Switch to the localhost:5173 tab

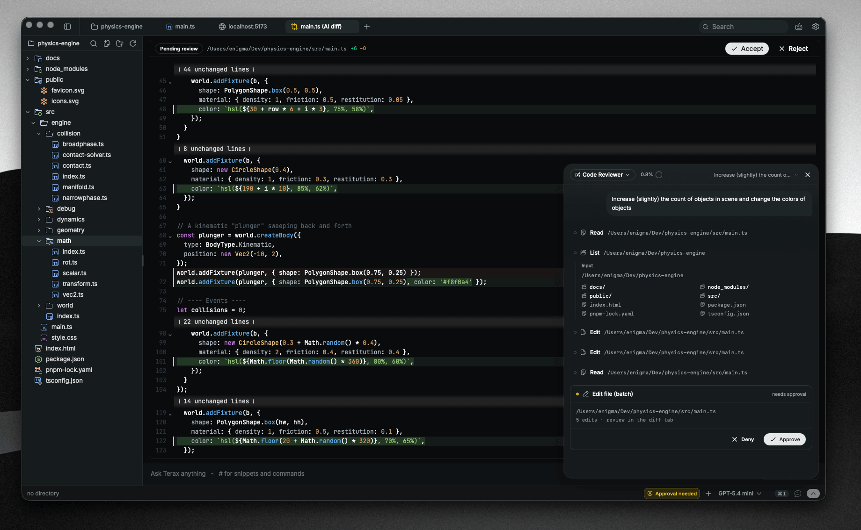243,27
